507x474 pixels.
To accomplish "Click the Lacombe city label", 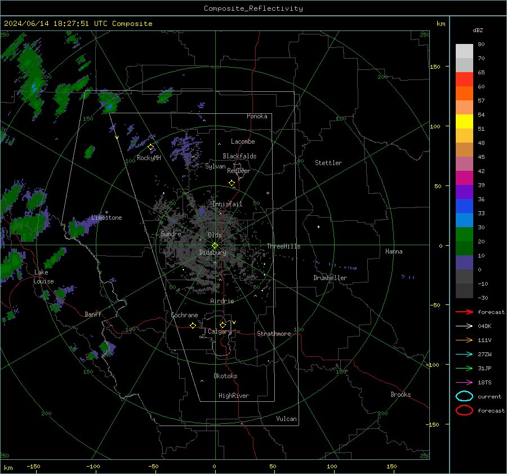I will [243, 141].
